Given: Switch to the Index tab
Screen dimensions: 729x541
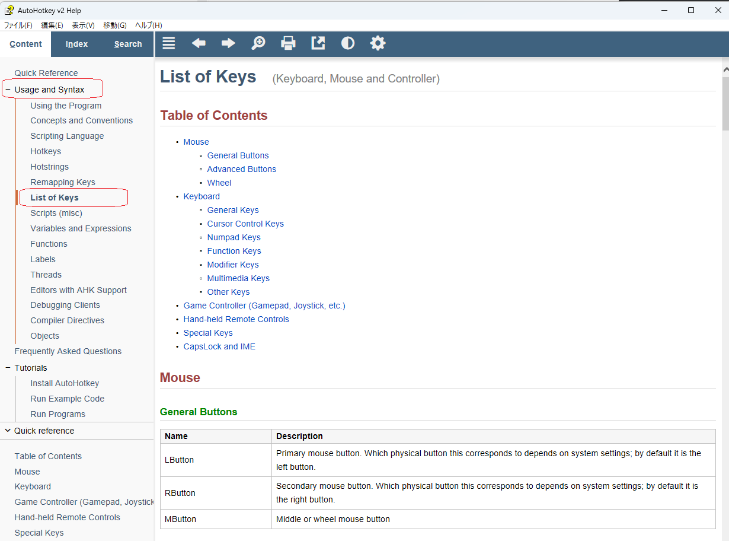Looking at the screenshot, I should 76,44.
